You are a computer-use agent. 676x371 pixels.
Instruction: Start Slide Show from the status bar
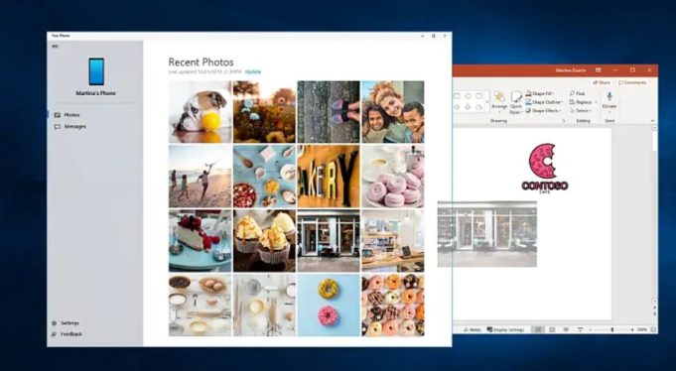tap(580, 329)
